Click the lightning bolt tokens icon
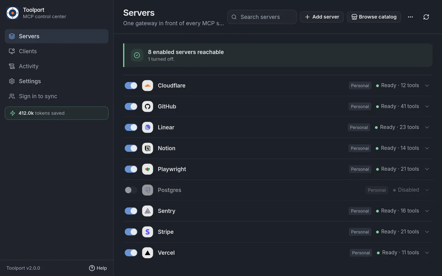442x276 pixels. point(12,113)
